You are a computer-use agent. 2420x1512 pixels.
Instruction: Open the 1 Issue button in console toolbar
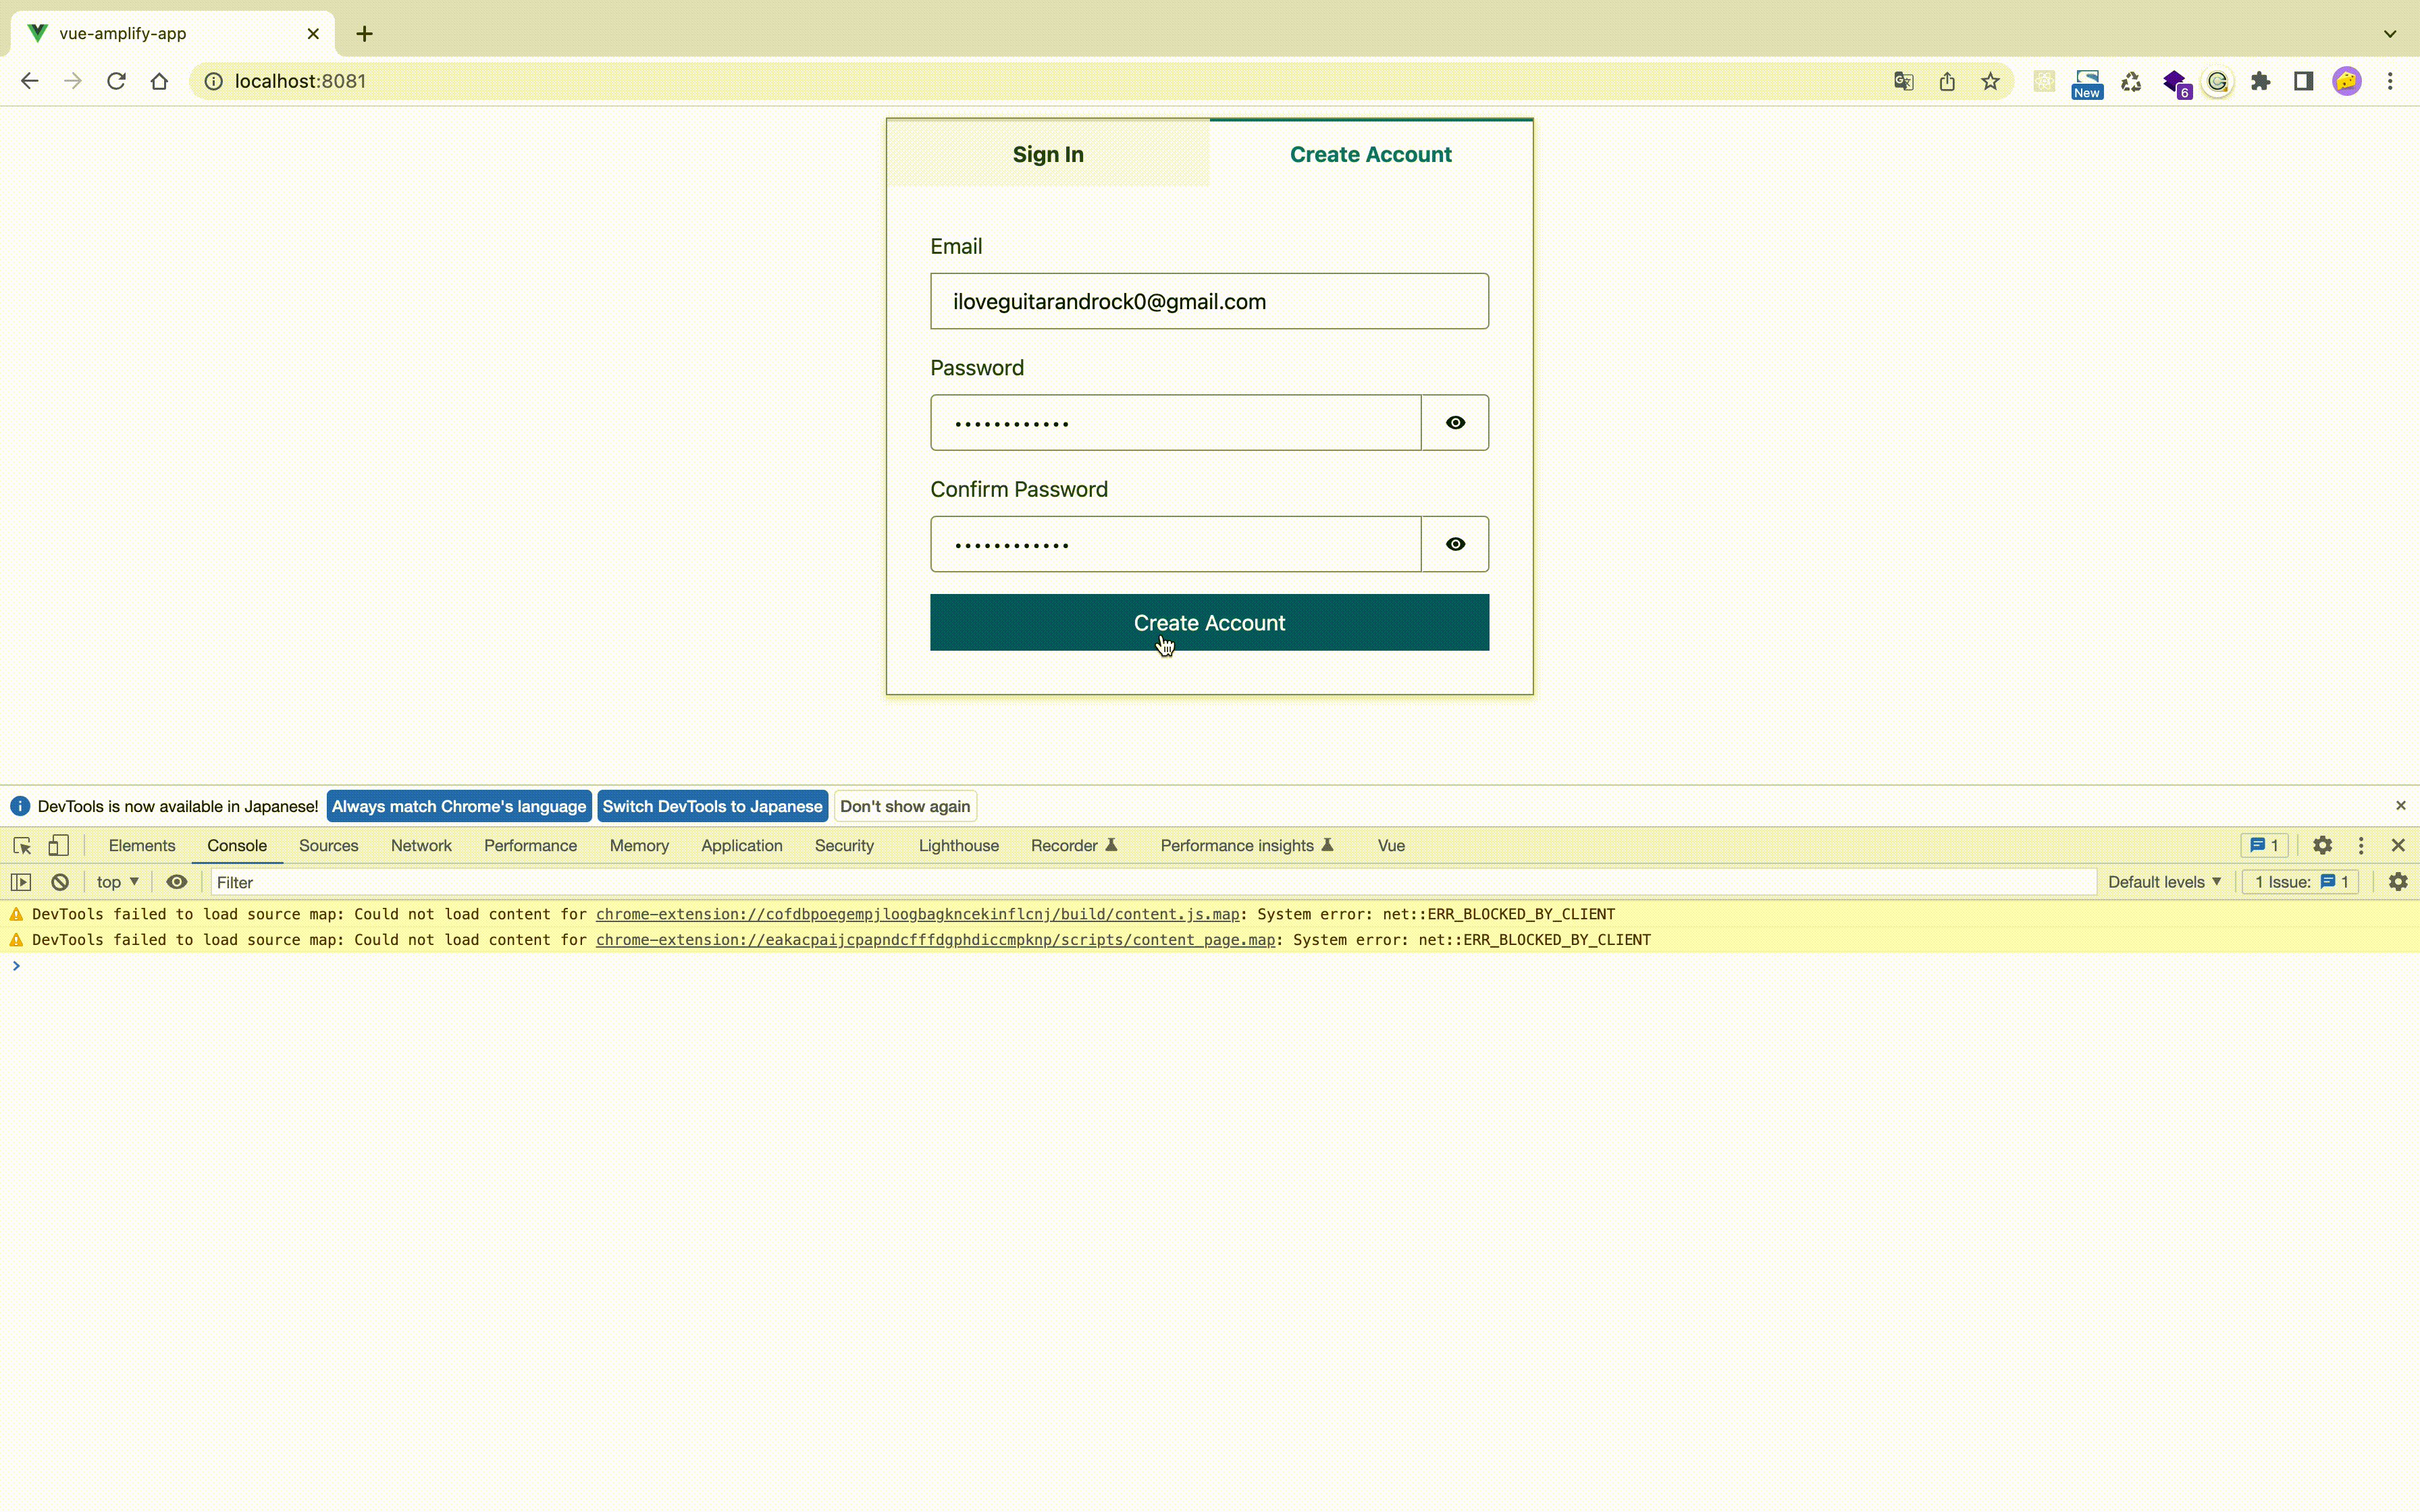point(2300,882)
